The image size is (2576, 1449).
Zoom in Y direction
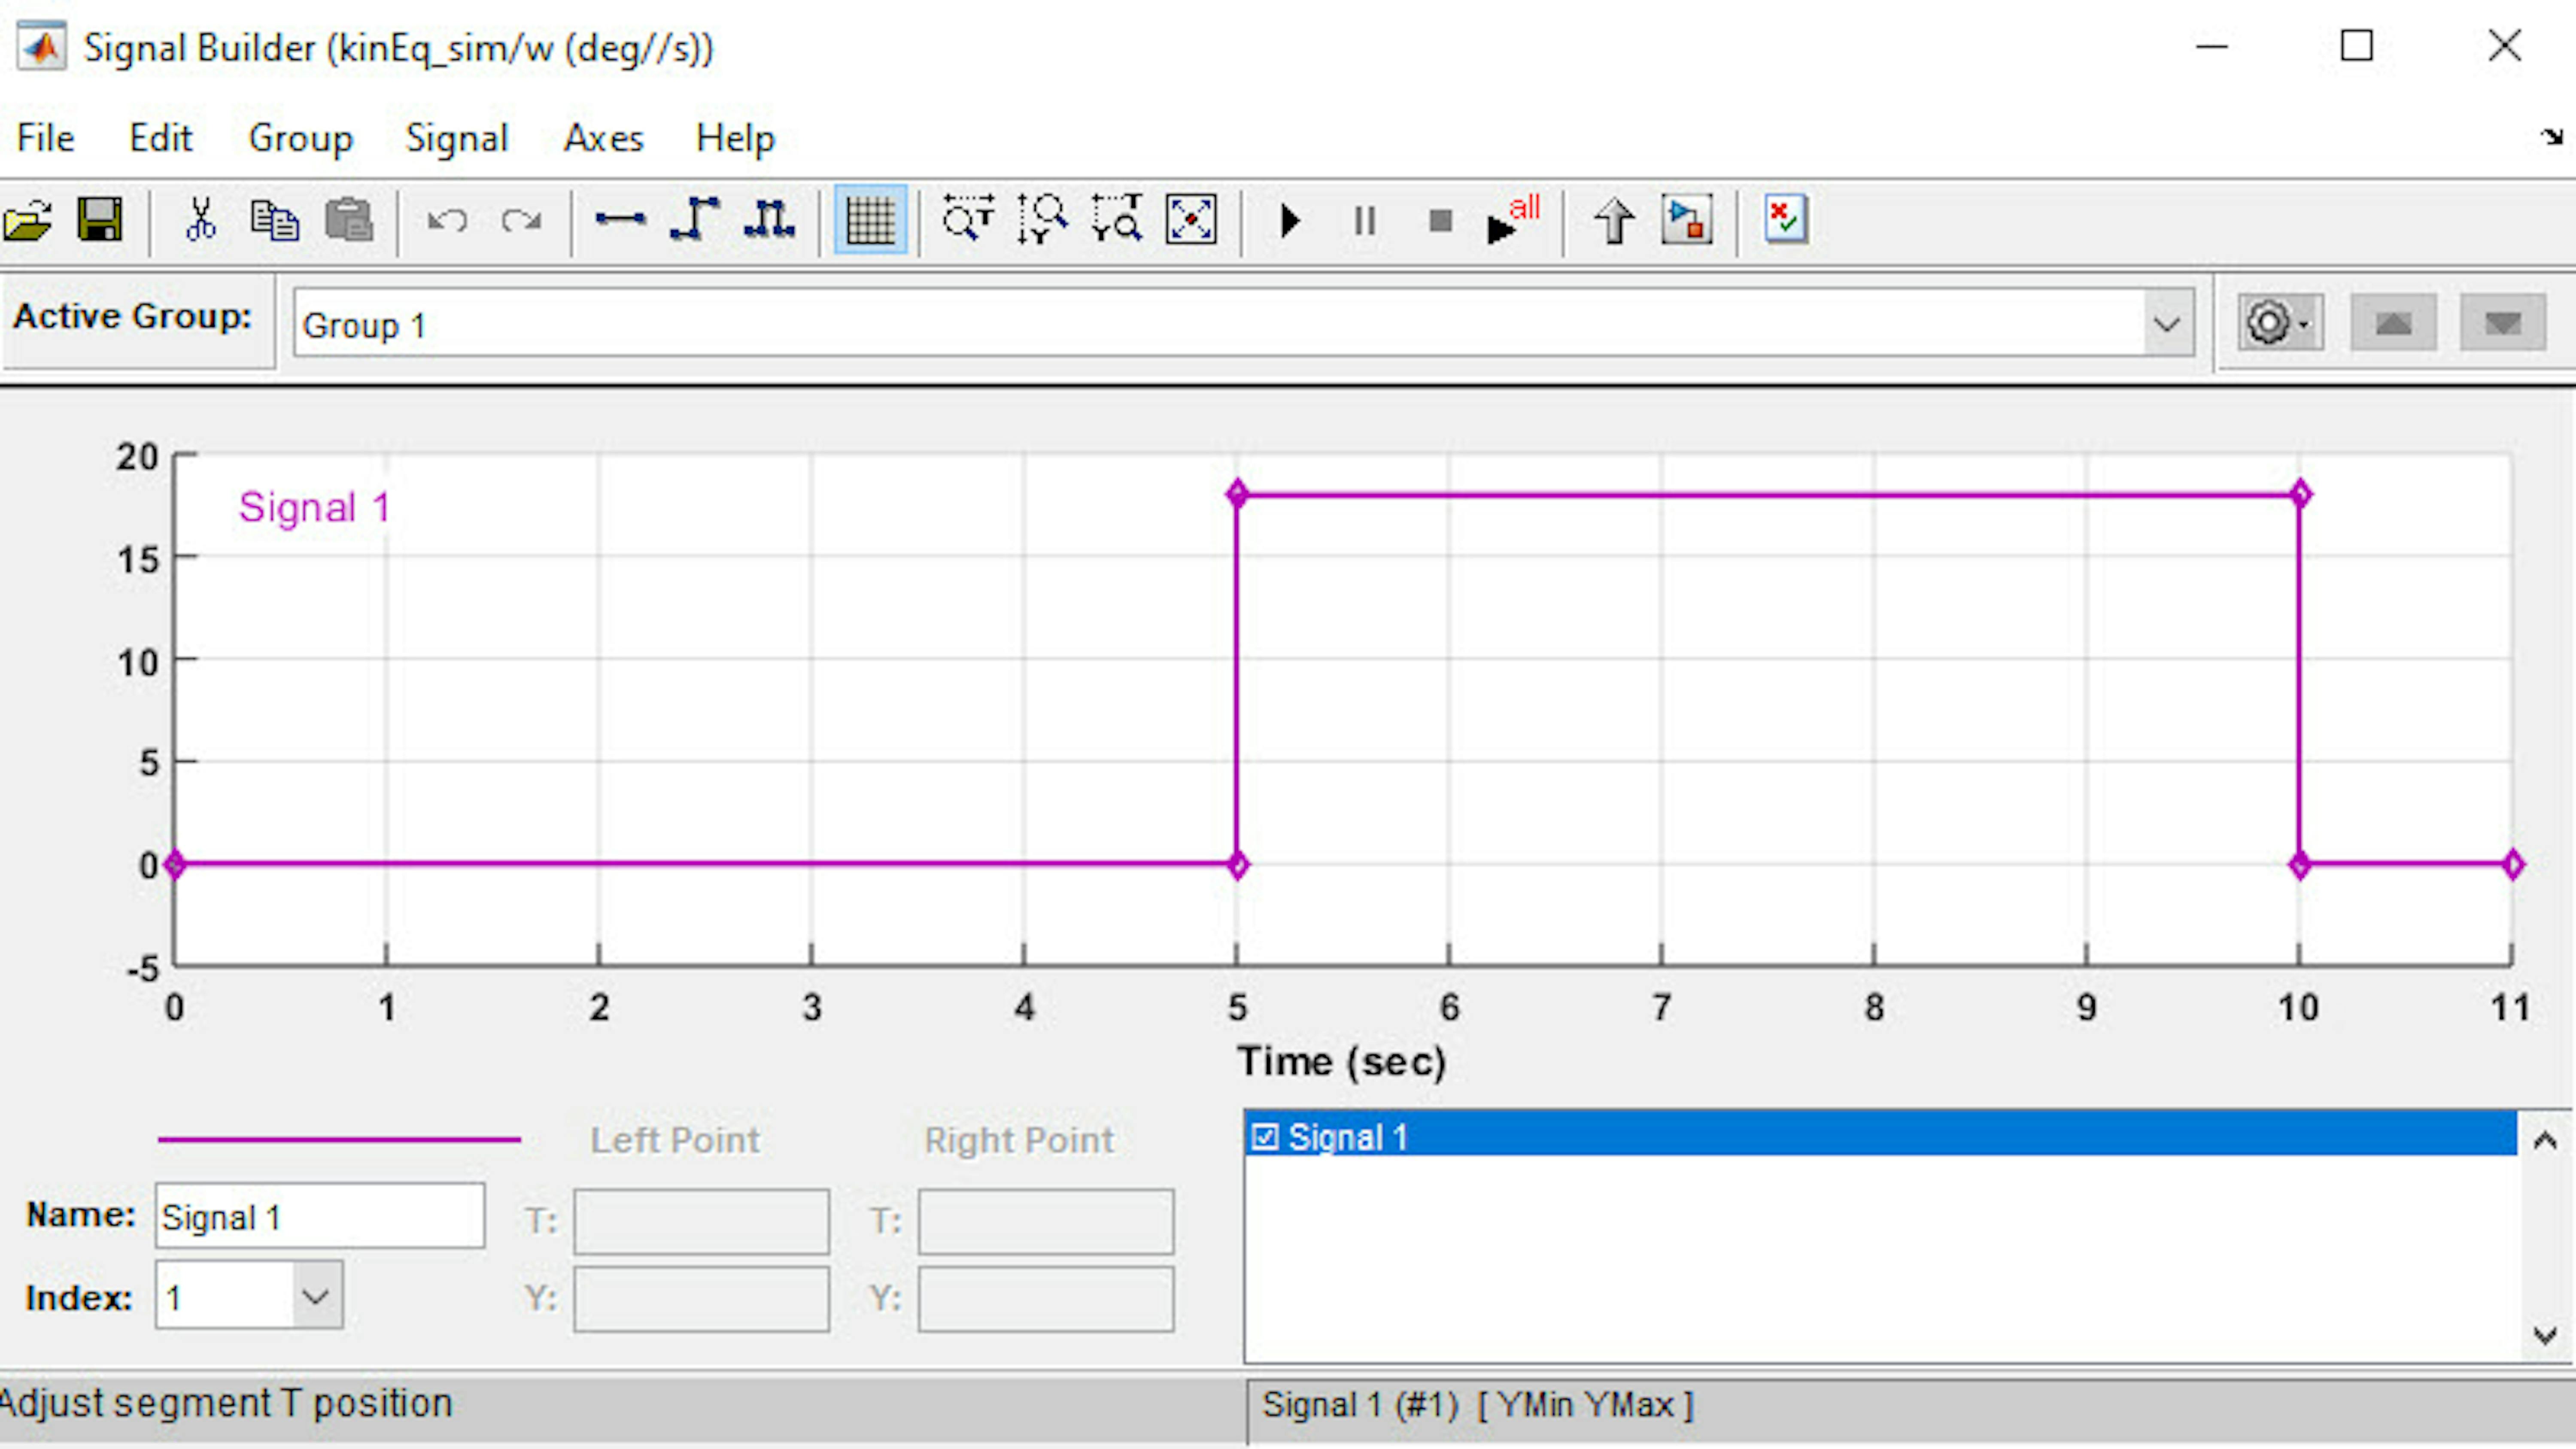(x=1042, y=220)
